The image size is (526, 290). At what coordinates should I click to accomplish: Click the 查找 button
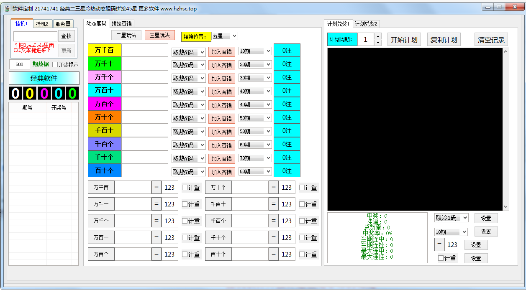67,36
